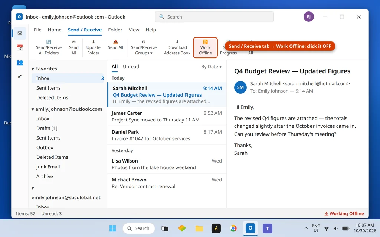
Task: Click the taskbar Search box
Action: coord(139,228)
